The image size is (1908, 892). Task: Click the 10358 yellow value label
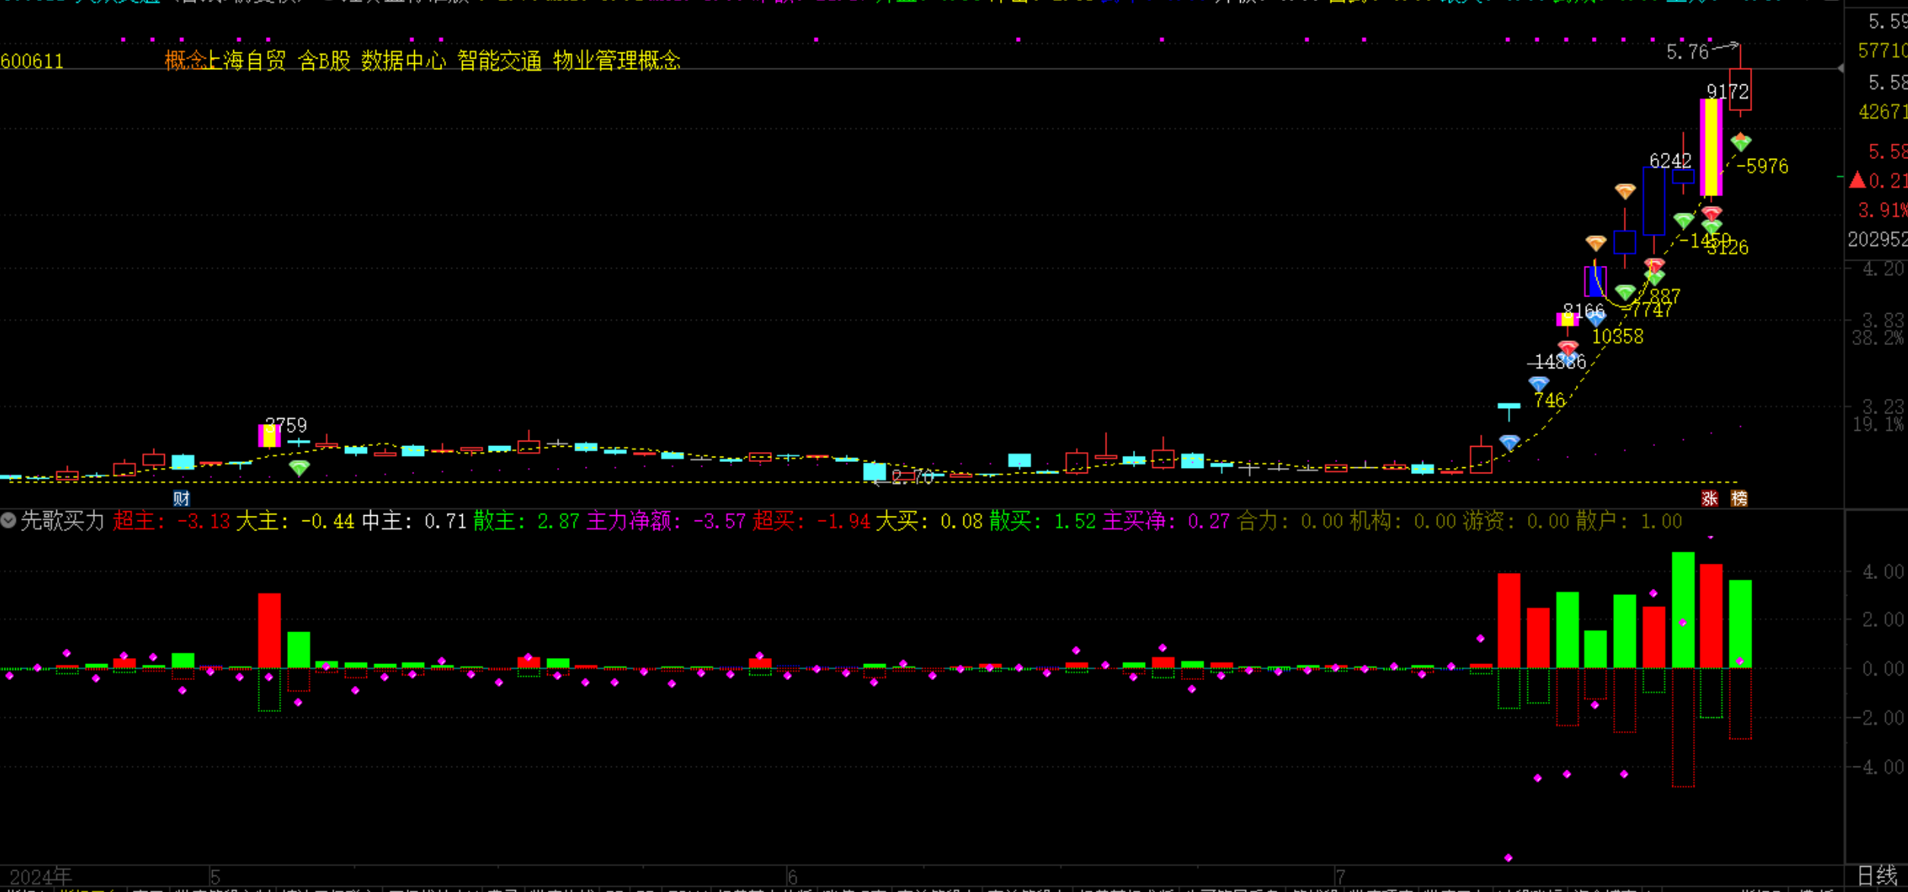[x=1618, y=337]
